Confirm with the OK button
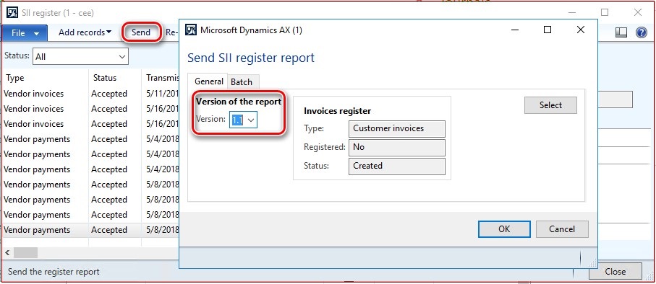This screenshot has width=656, height=284. (504, 229)
